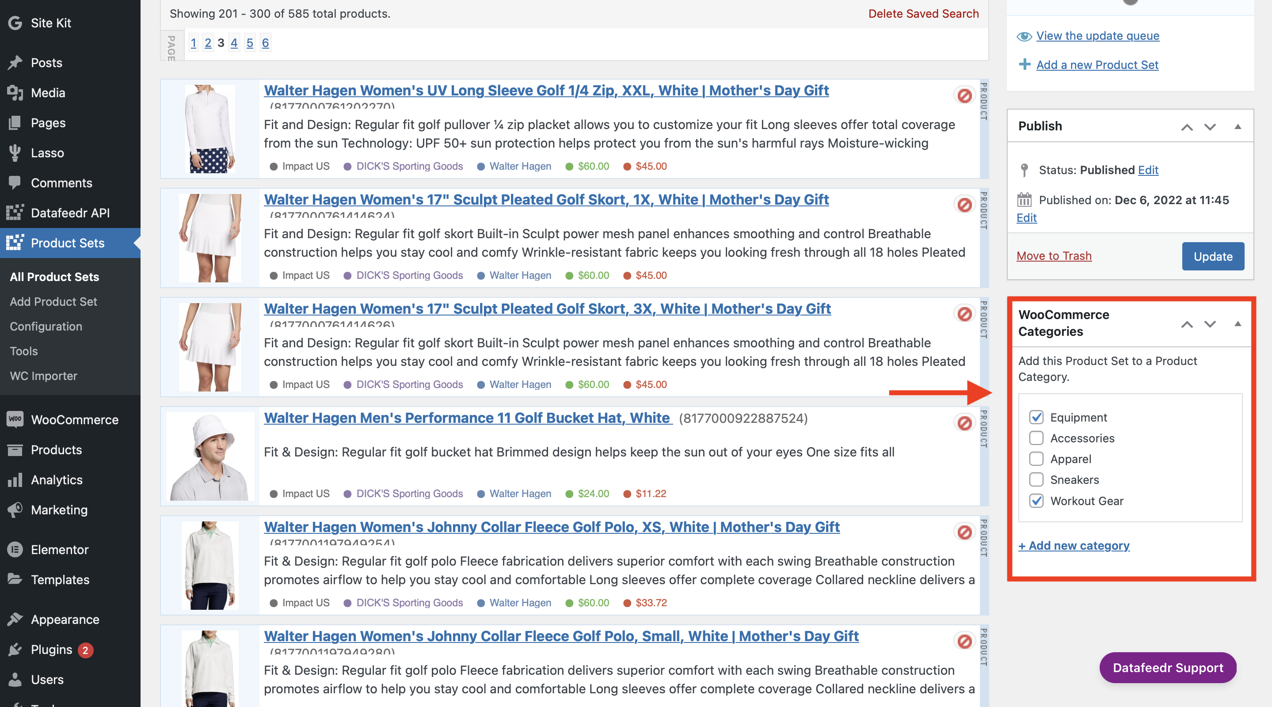Open WC Importer submenu item

[43, 375]
